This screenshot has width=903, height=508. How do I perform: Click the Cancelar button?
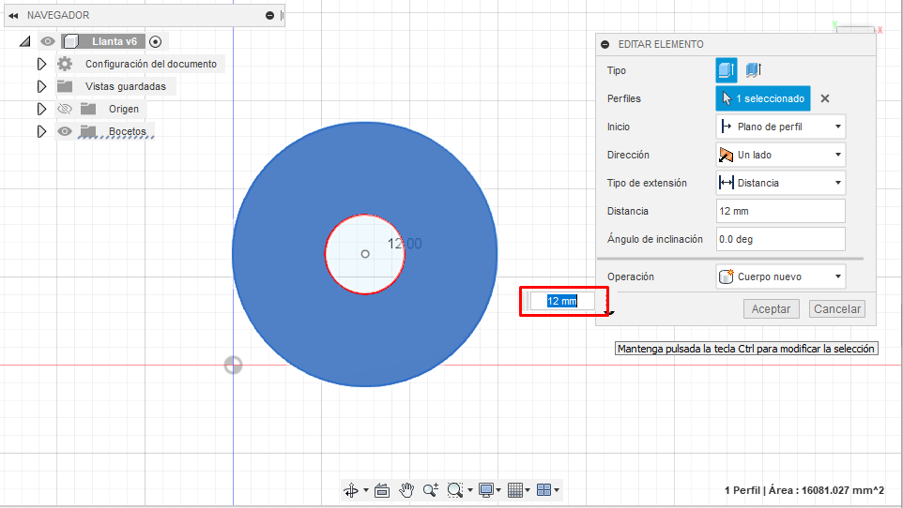coord(836,309)
